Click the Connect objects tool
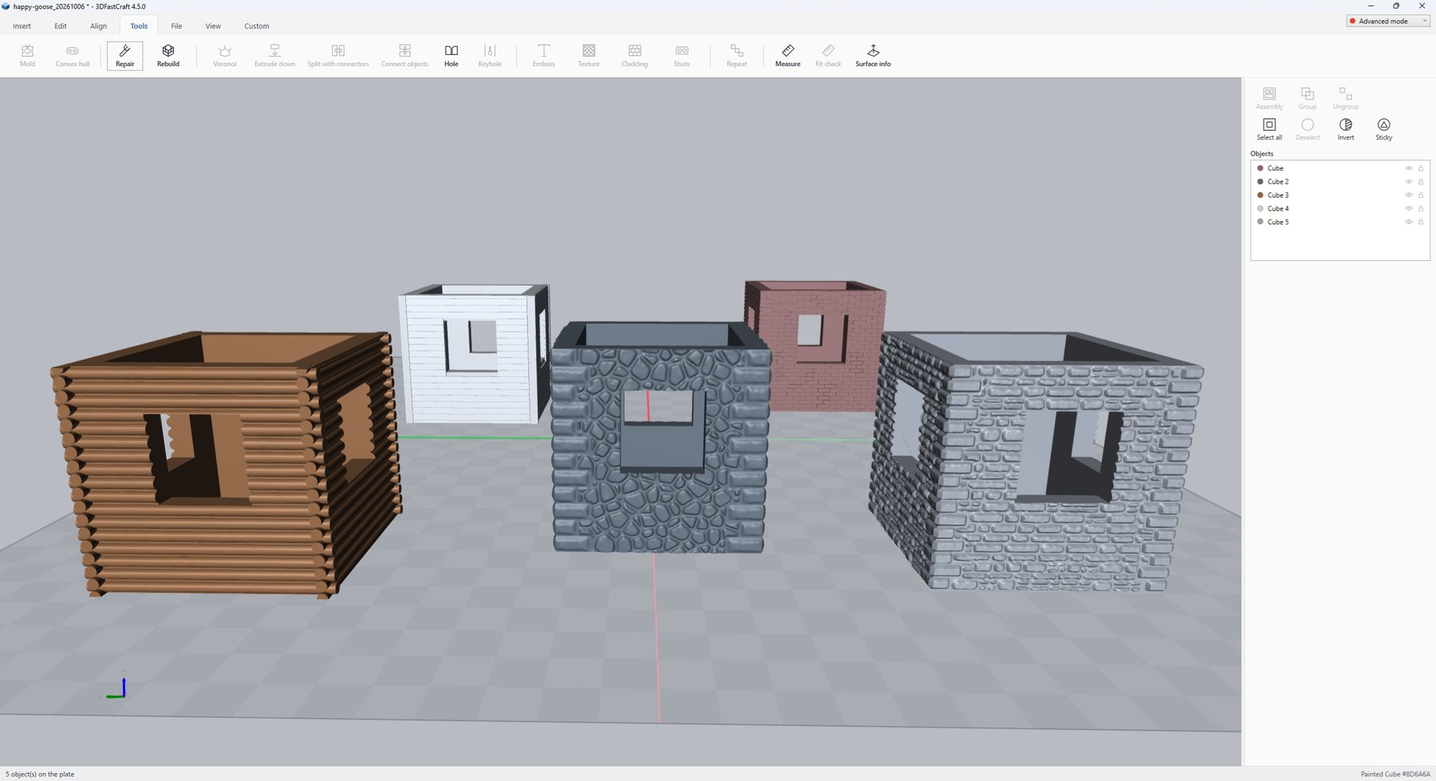The image size is (1436, 781). 404,56
